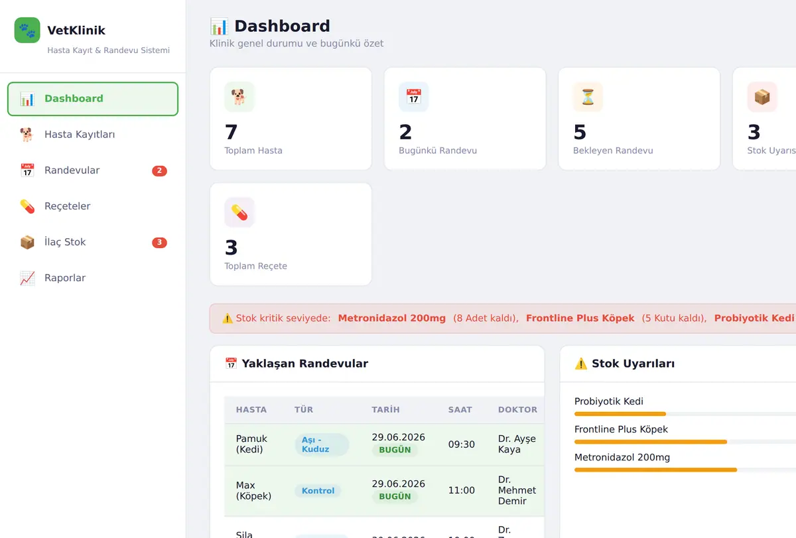
Task: Click the VetKlinik app title
Action: click(x=76, y=31)
